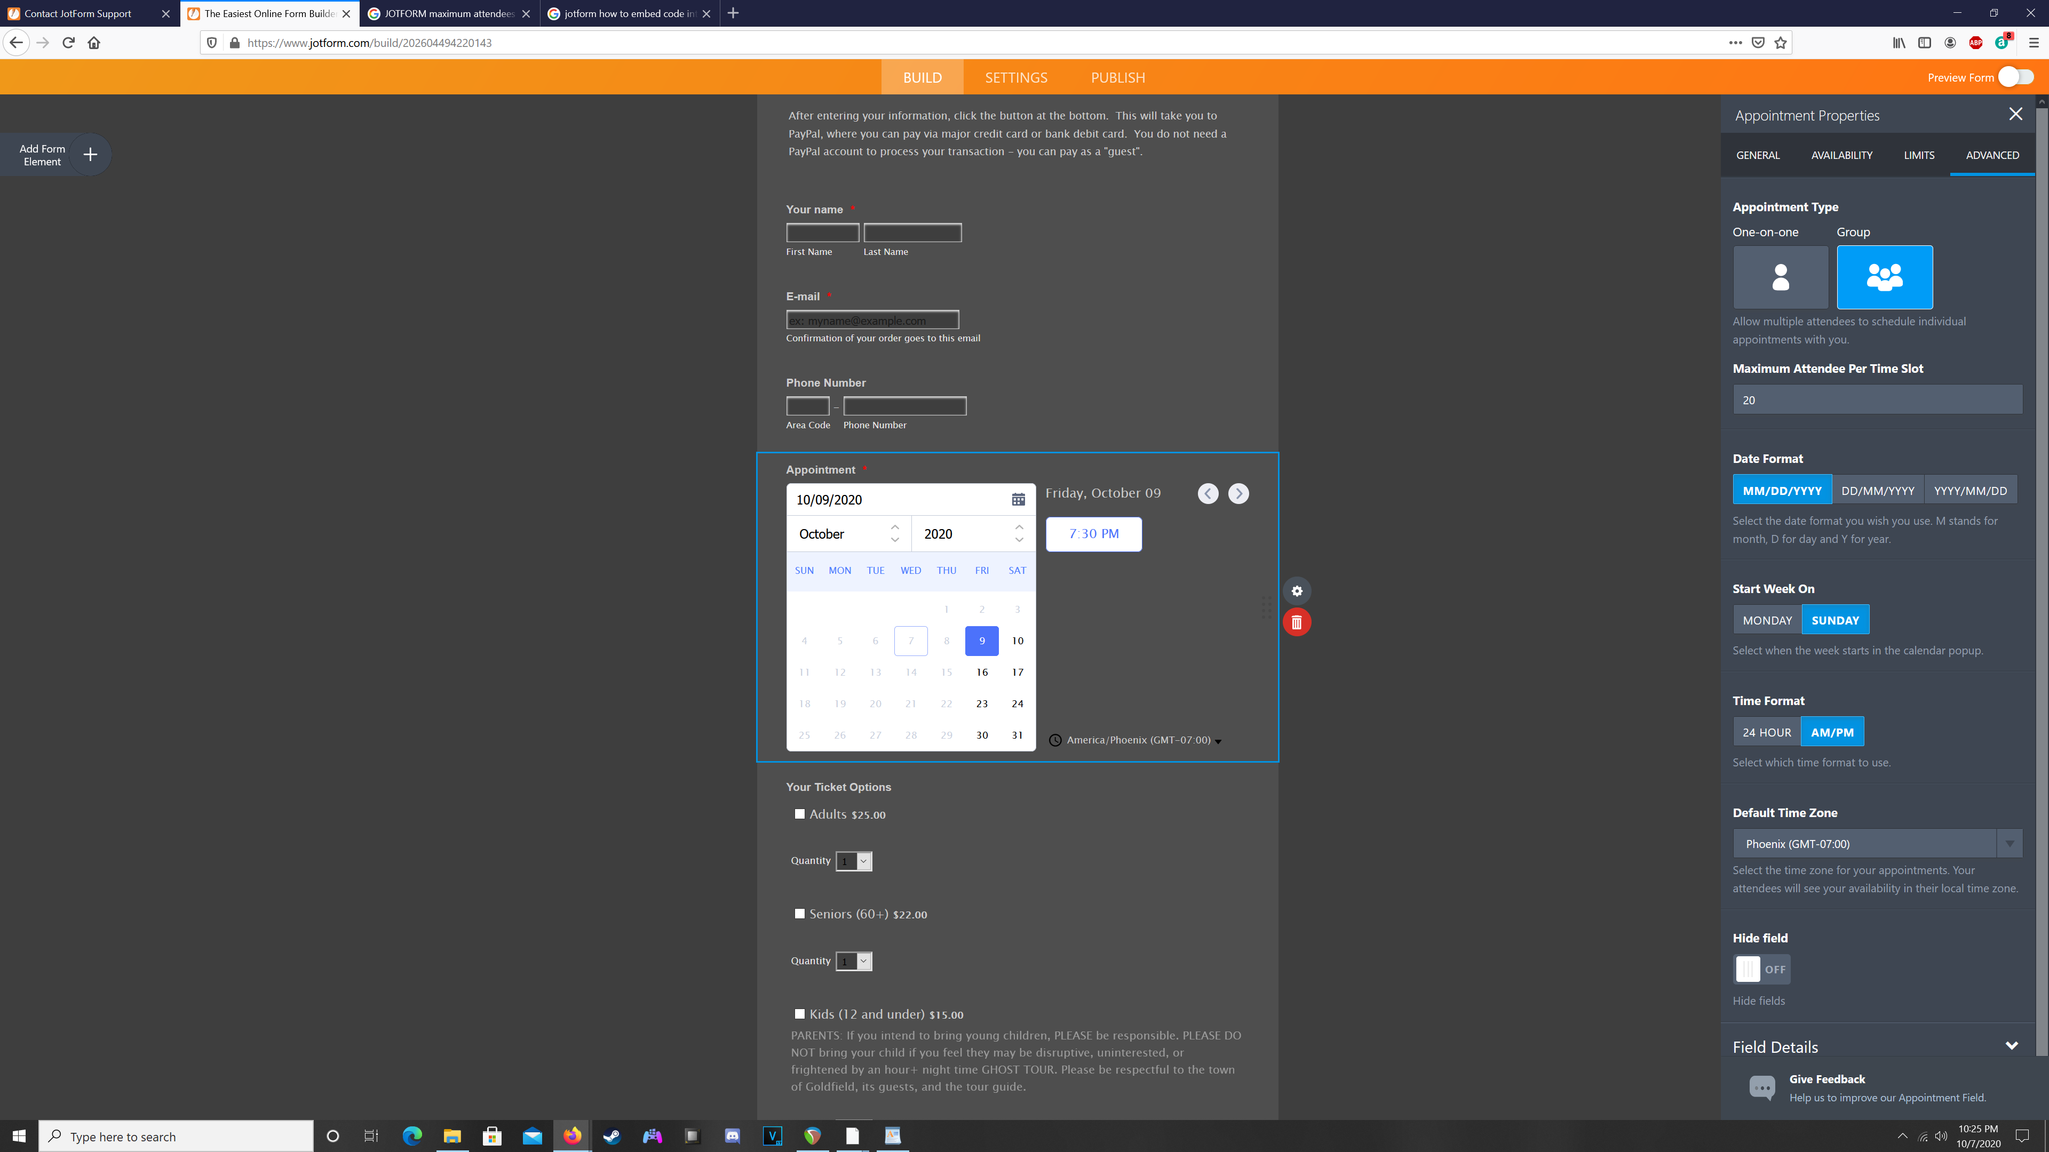This screenshot has width=2049, height=1152.
Task: Click the calendar icon in date field
Action: (1018, 499)
